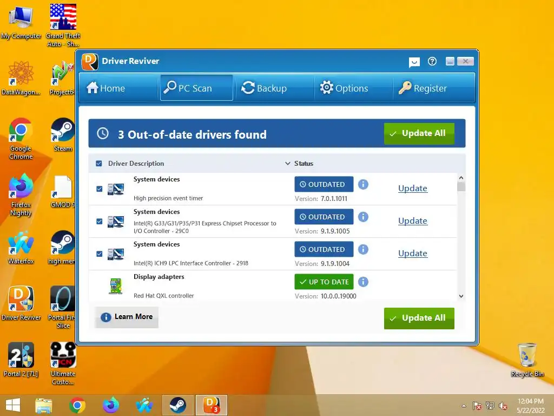Screen dimensions: 554x416
Task: Switch to the PC Scan tab
Action: [196, 88]
